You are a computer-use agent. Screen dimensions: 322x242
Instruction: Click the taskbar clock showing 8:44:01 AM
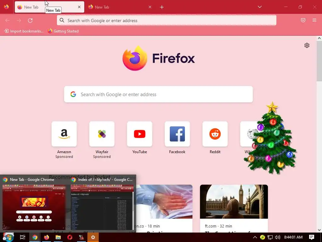tap(293, 237)
